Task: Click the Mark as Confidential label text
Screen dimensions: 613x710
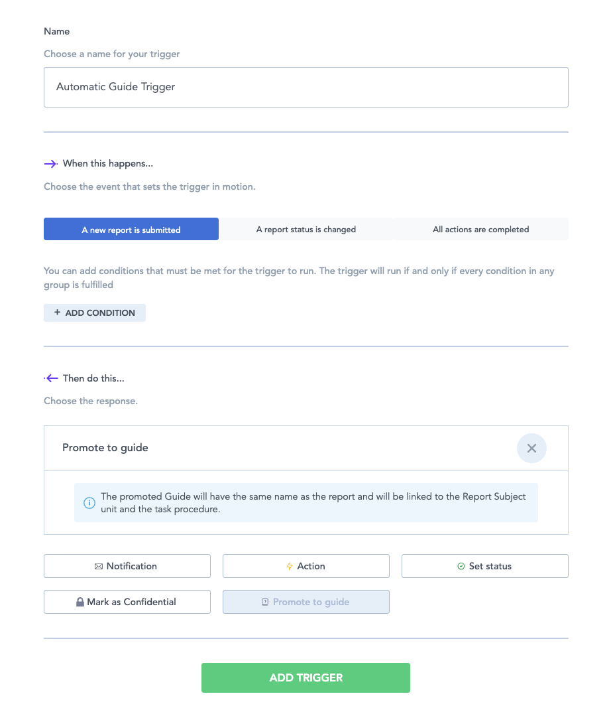Action: (x=131, y=603)
